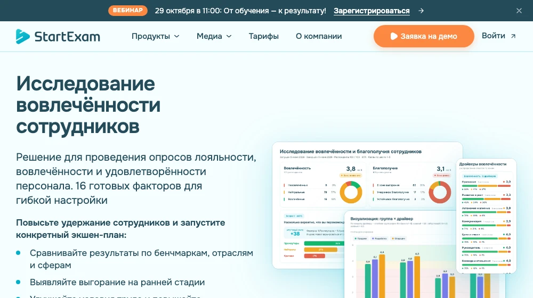Open the Продукты menu item
The height and width of the screenshot is (298, 533).
coord(151,36)
